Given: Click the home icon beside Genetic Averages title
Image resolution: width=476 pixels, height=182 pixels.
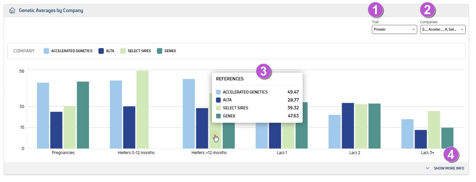Looking at the screenshot, I should point(12,10).
